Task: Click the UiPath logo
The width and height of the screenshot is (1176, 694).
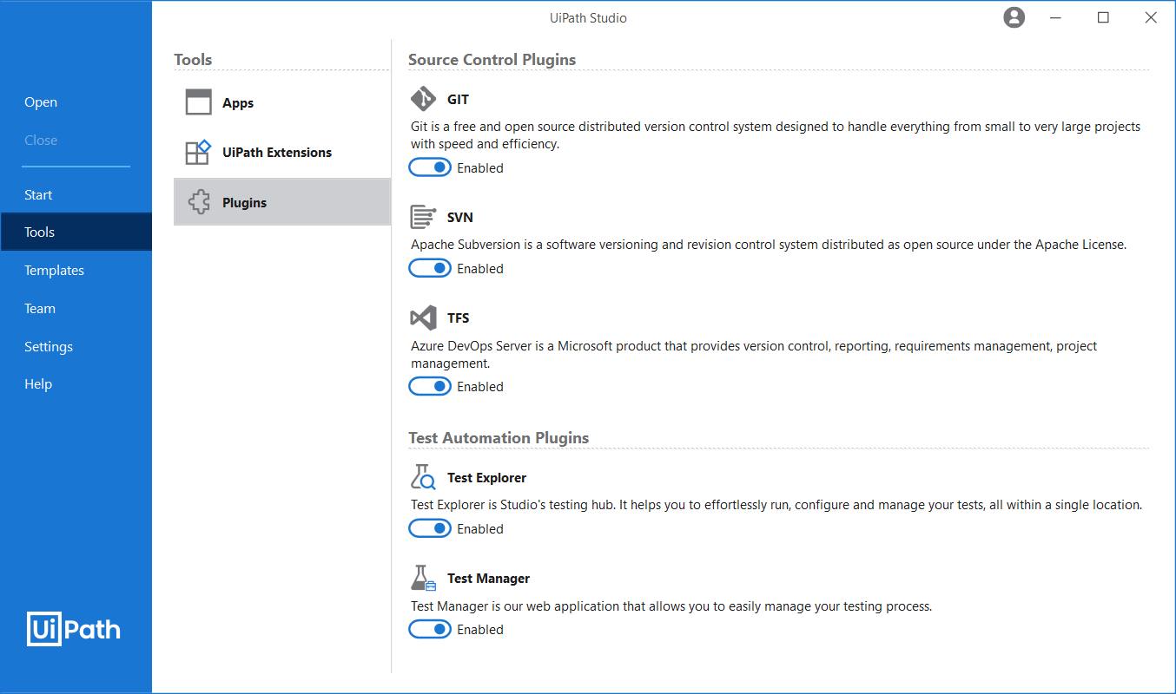Action: point(74,629)
